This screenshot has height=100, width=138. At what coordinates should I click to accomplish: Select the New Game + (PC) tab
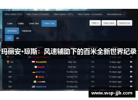point(63,14)
